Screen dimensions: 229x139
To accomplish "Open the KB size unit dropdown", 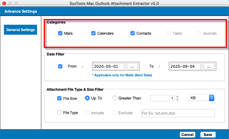I will click(x=200, y=98).
